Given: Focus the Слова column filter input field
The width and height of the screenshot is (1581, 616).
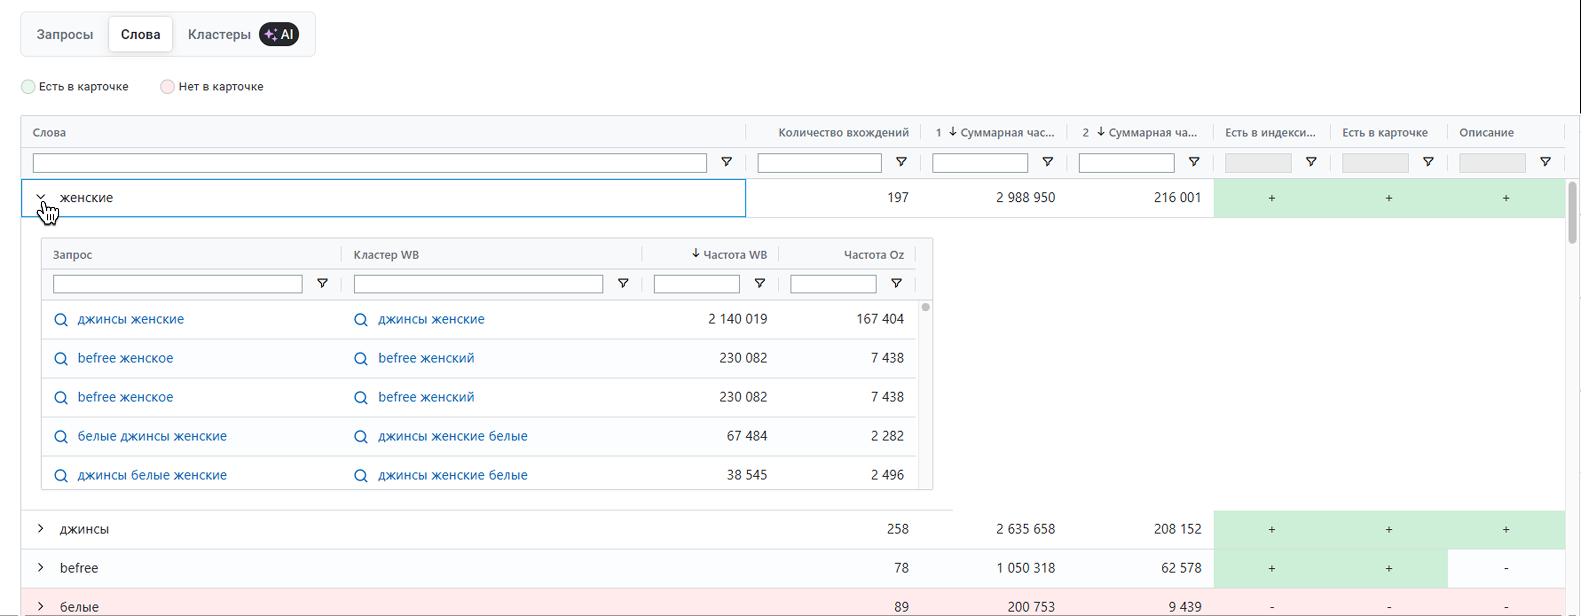Looking at the screenshot, I should 370,163.
